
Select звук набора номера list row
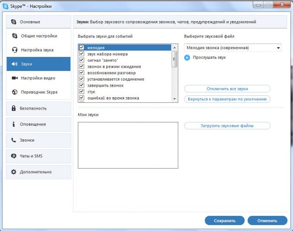point(125,54)
